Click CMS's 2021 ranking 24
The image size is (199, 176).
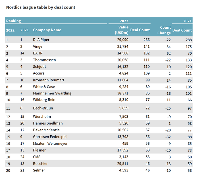(x=22, y=157)
